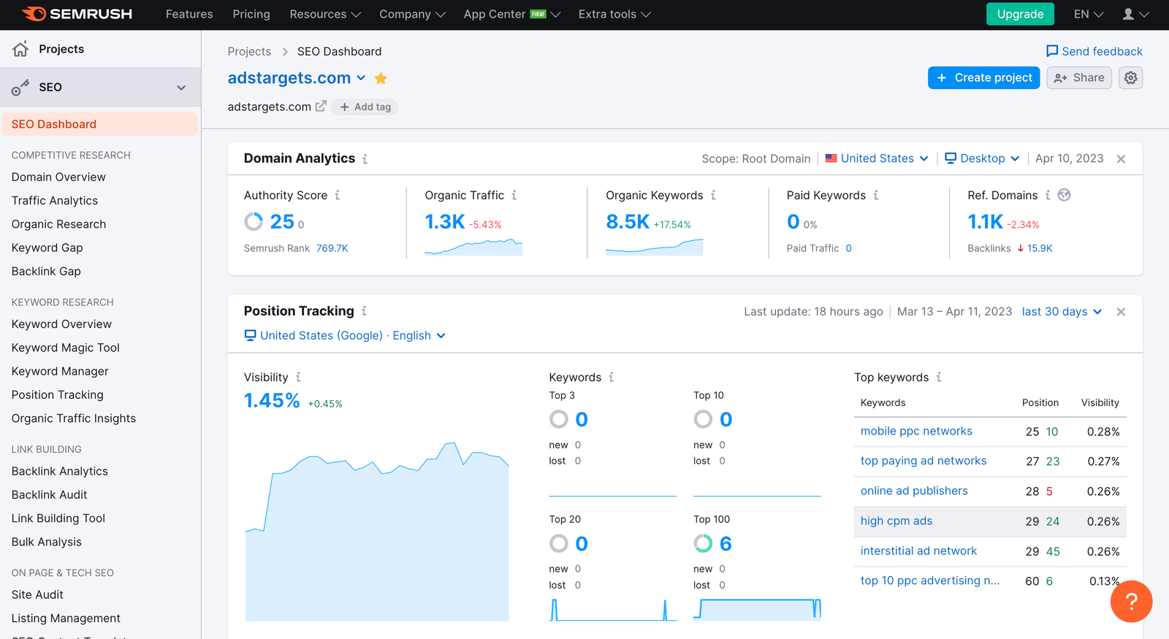Image resolution: width=1169 pixels, height=639 pixels.
Task: Expand the SEO sidebar section
Action: coord(101,87)
